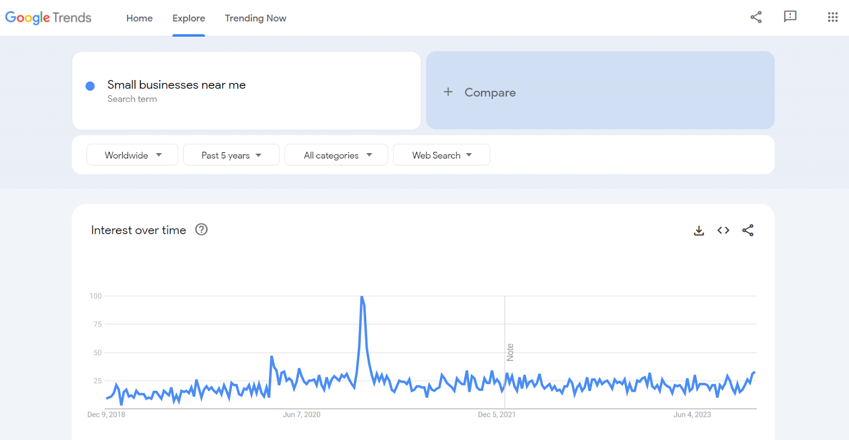Expand the Worldwide region dropdown
The width and height of the screenshot is (849, 440).
point(132,155)
